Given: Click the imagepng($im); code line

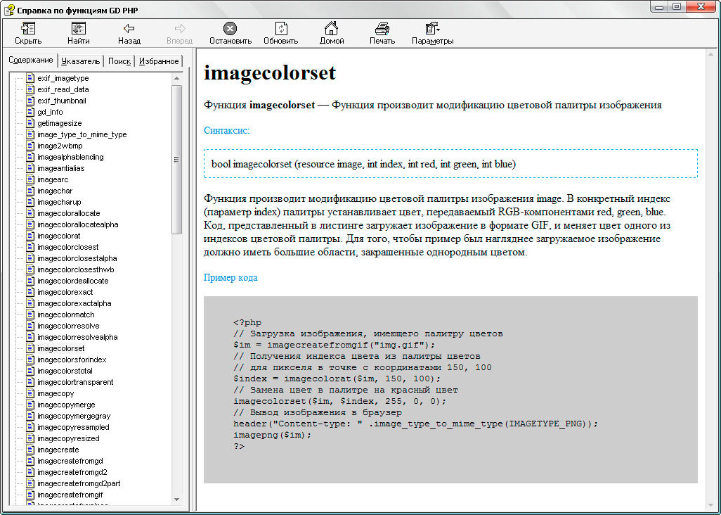Looking at the screenshot, I should [272, 435].
